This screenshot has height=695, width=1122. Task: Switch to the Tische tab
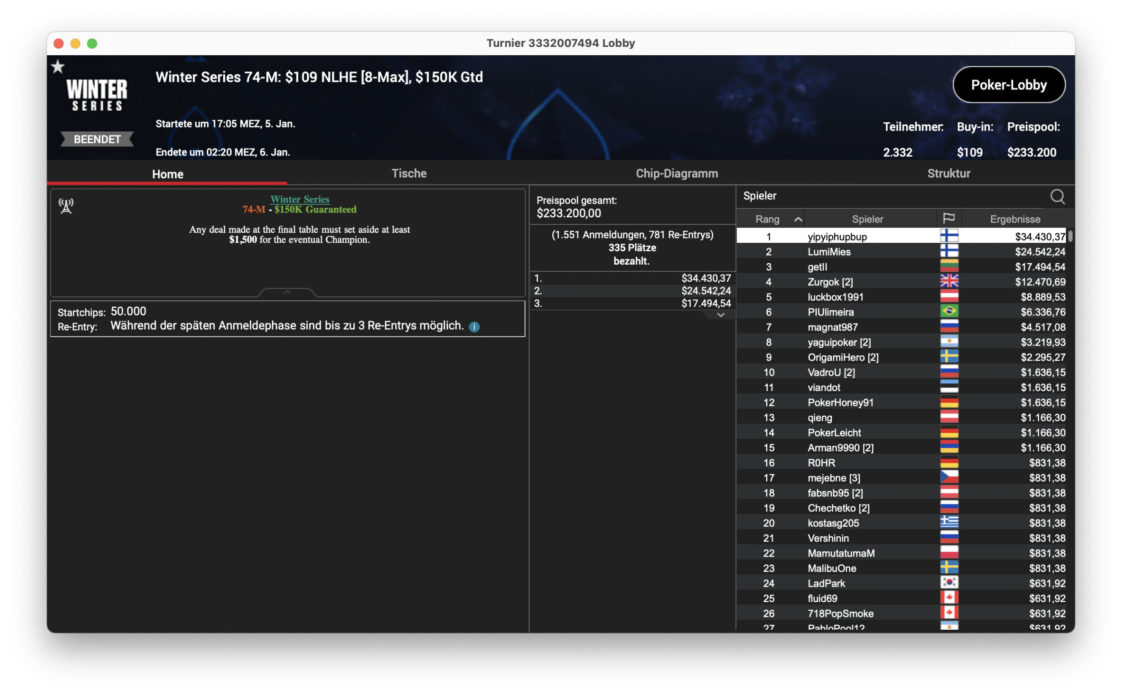pos(408,173)
